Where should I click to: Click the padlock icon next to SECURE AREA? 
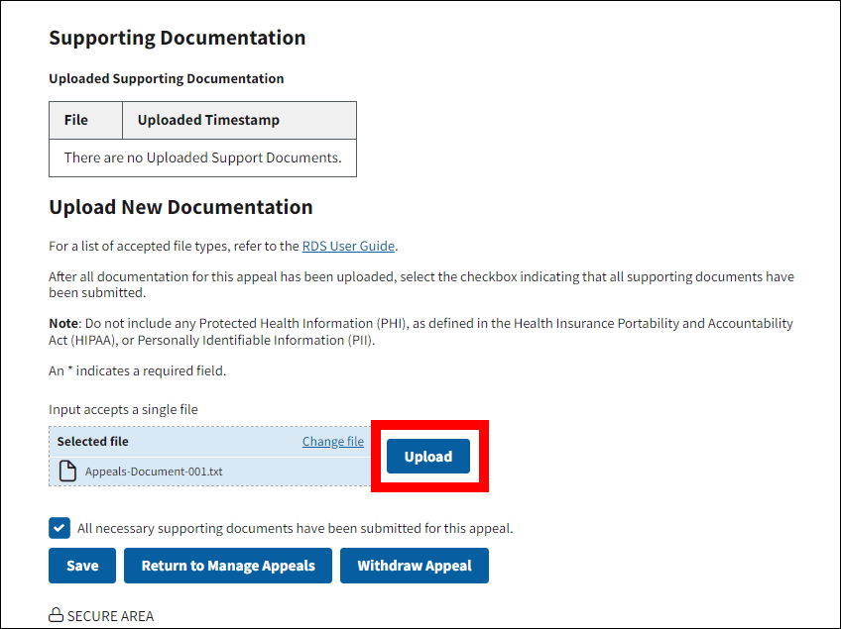pos(57,616)
